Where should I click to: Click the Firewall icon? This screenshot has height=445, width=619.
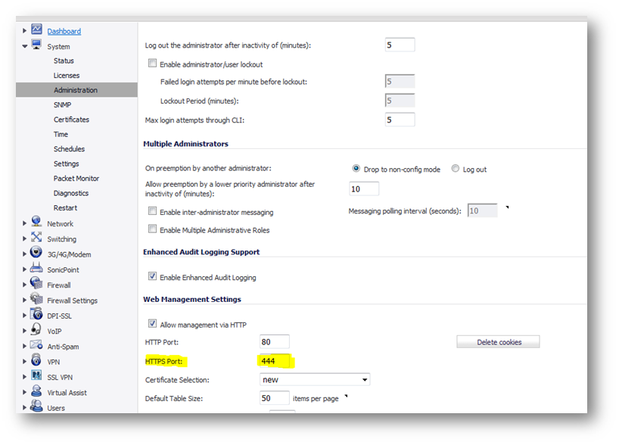pos(36,283)
